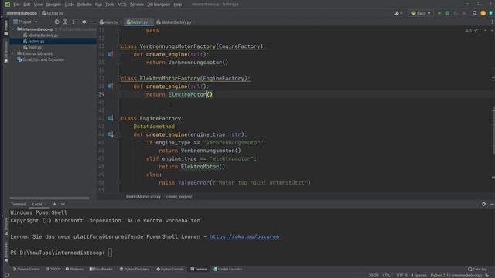Open the Code menu

[x=69, y=5]
